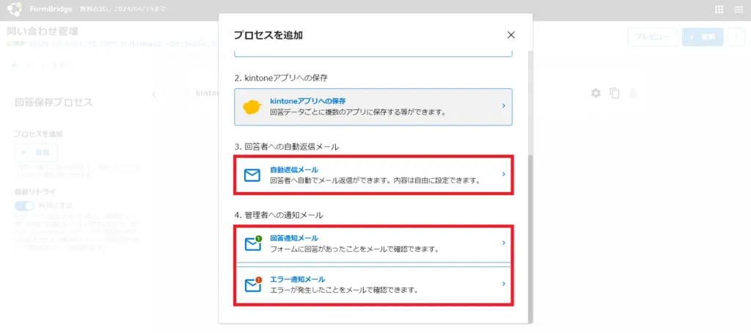The image size is (751, 333).
Task: Select the 自動返信メール option title
Action: click(x=293, y=169)
